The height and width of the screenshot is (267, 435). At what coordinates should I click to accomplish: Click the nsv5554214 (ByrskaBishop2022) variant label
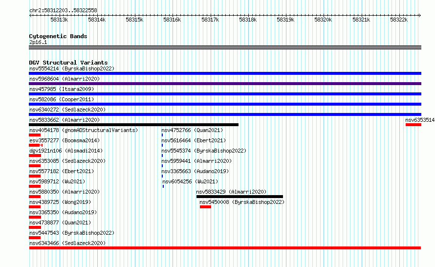[x=72, y=68]
